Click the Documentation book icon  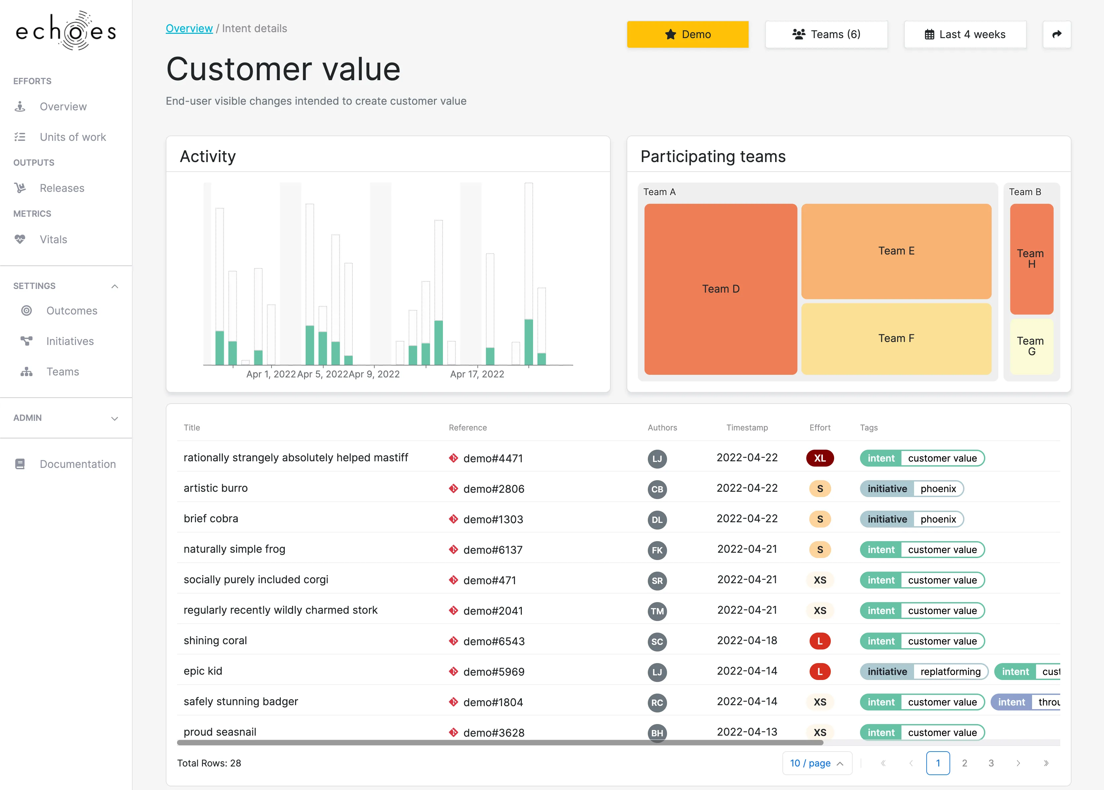click(20, 464)
